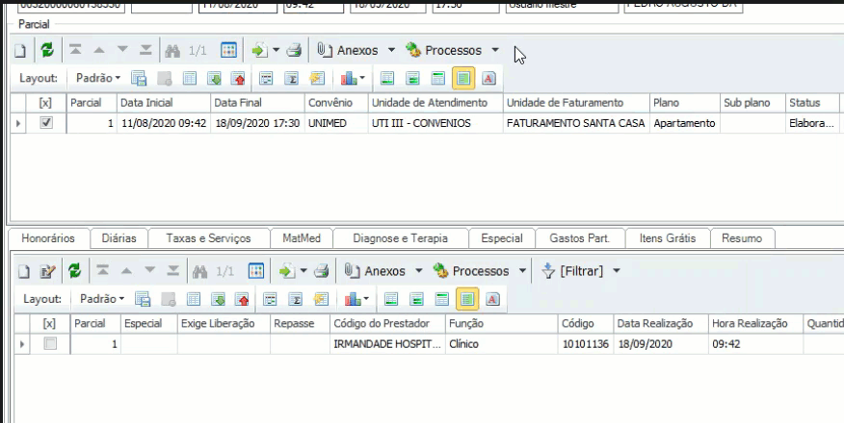This screenshot has width=844, height=423.
Task: Click the red A font icon in Honorários bar
Action: pyautogui.click(x=492, y=299)
